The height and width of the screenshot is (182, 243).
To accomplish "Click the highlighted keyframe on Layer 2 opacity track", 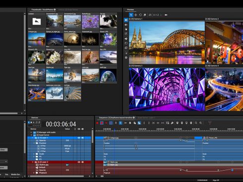I will (232, 170).
